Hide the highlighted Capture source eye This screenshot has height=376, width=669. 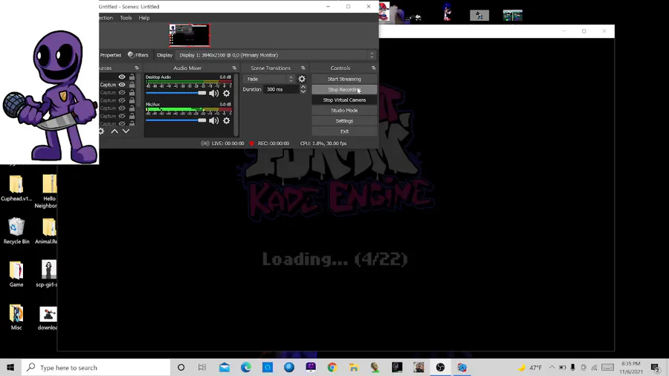[122, 85]
